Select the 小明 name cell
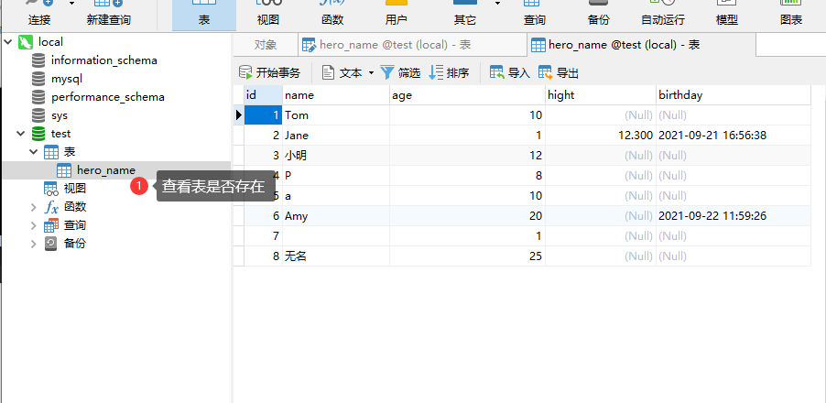Image resolution: width=826 pixels, height=403 pixels. (x=336, y=156)
